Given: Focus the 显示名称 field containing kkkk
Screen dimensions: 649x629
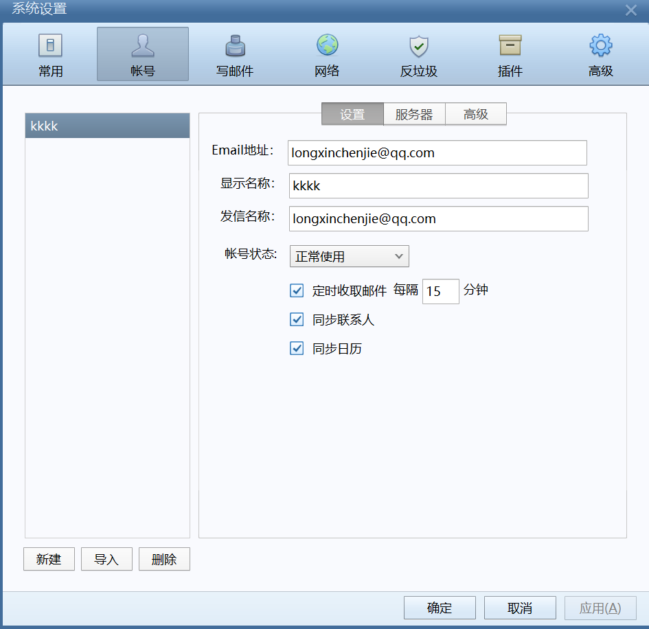Looking at the screenshot, I should [x=438, y=185].
